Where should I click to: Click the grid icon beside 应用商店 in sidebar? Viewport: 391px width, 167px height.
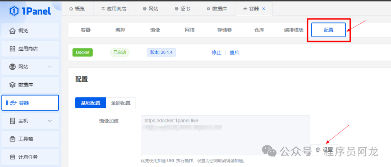coord(12,49)
